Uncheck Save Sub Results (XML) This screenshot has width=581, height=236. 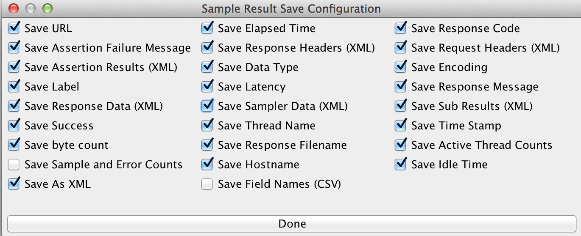click(x=401, y=106)
